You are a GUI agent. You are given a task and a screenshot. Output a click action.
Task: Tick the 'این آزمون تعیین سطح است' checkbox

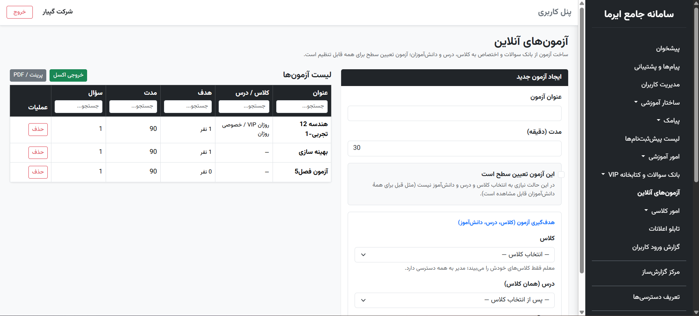(x=561, y=175)
